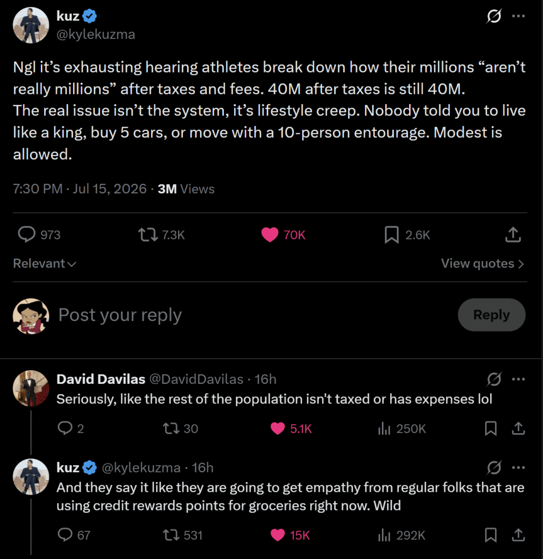
Task: Click the Reply button
Action: coord(491,315)
